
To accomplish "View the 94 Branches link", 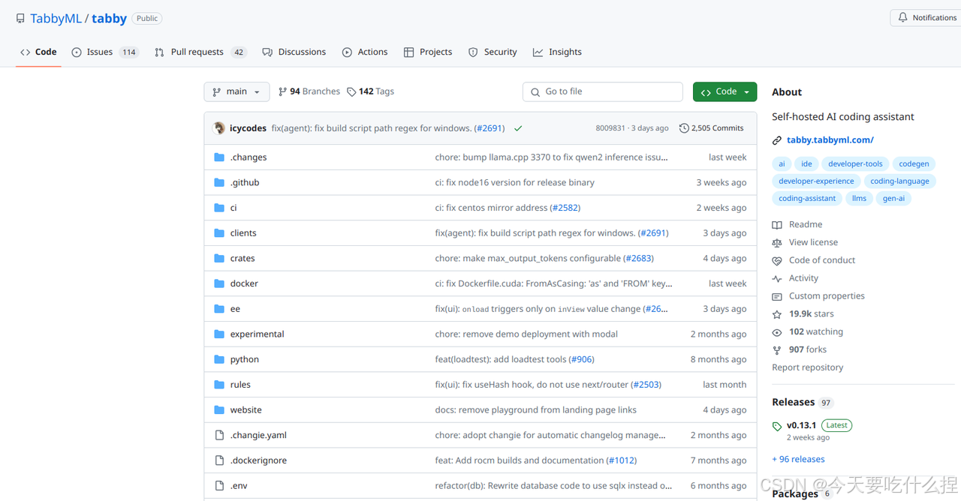I will 309,91.
